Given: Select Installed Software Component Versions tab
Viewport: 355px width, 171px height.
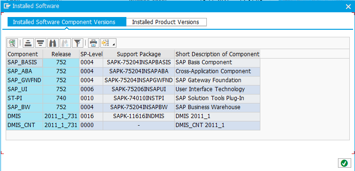Looking at the screenshot, I should point(67,22).
